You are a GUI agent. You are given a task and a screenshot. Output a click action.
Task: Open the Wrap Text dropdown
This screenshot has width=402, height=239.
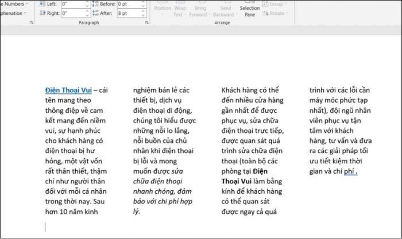pyautogui.click(x=180, y=9)
